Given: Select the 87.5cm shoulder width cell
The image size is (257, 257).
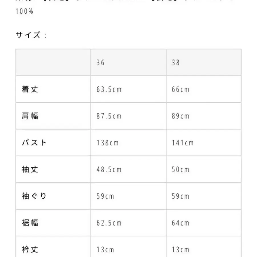Looking at the screenshot, I should 109,116.
